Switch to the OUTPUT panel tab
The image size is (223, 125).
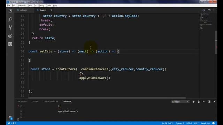pos(35,101)
